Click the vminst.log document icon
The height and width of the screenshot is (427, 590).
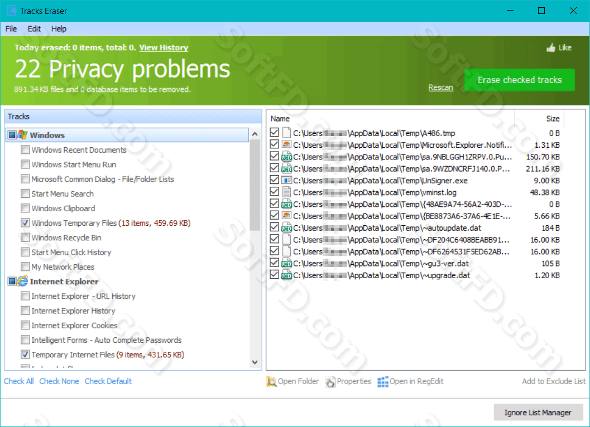point(287,192)
